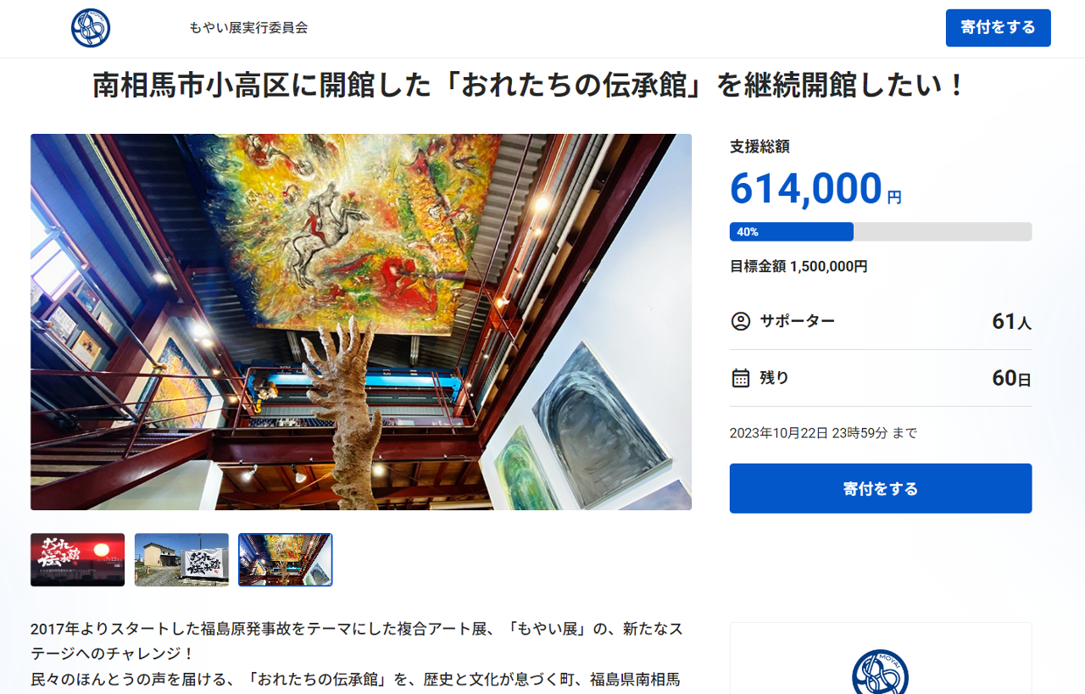Click the large 寄付をする button below deadline
Screen dimensions: 1085x694
(x=881, y=488)
